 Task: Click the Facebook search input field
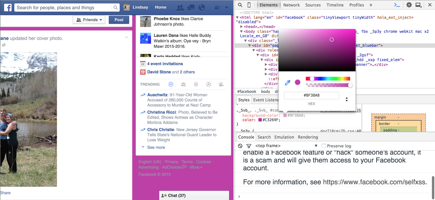click(63, 8)
